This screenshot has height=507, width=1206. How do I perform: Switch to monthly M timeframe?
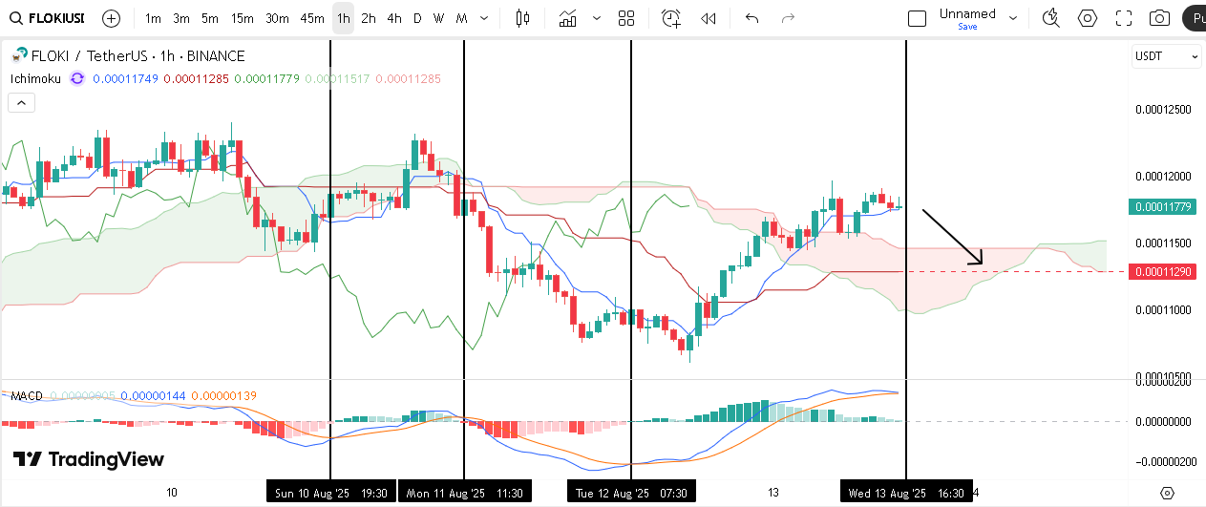pos(461,18)
